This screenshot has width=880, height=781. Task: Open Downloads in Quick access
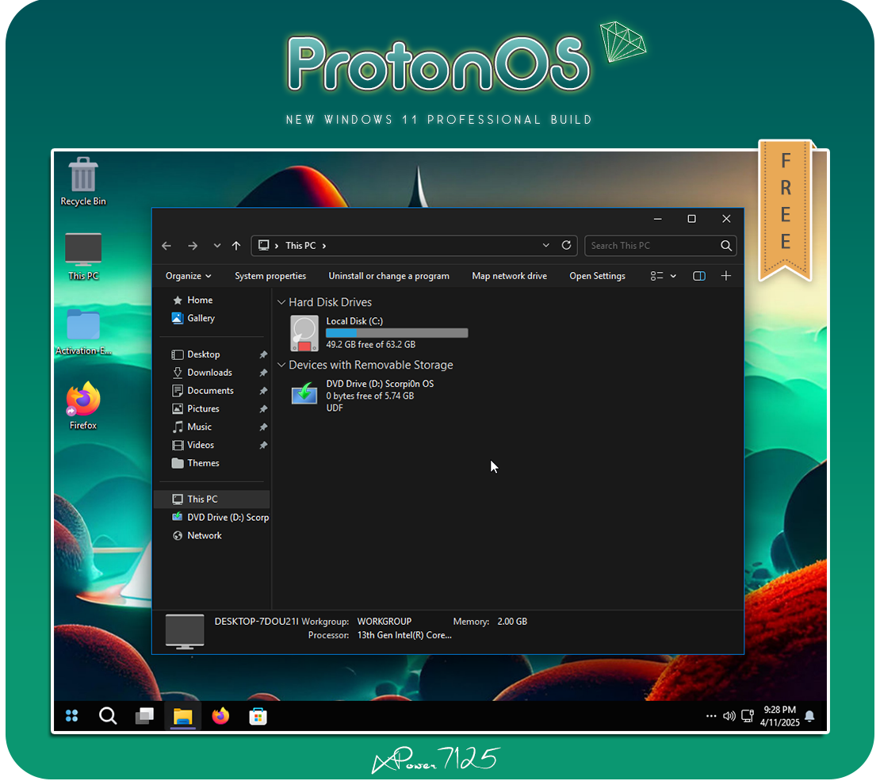click(x=201, y=373)
